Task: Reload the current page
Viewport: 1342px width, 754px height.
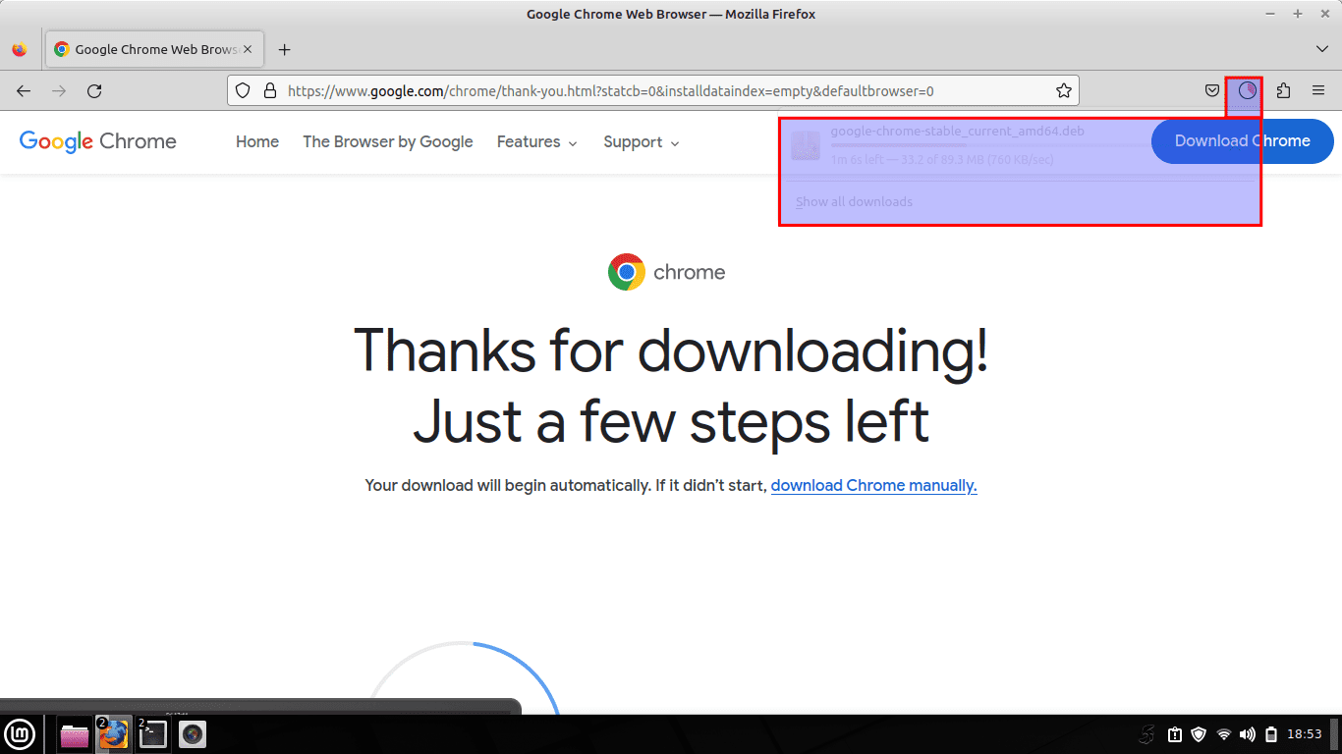Action: tap(94, 91)
